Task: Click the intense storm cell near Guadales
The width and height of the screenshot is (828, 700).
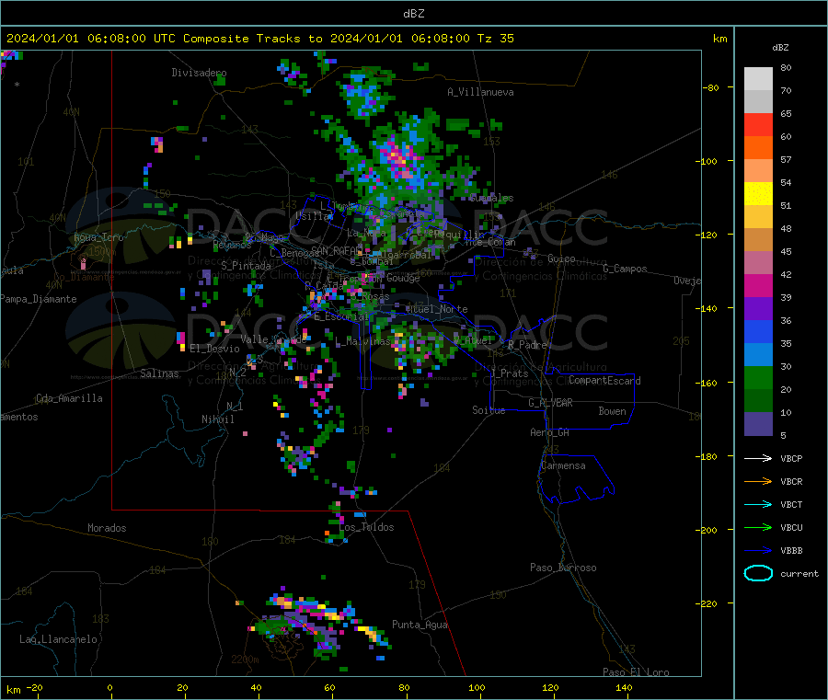Action: click(400, 158)
